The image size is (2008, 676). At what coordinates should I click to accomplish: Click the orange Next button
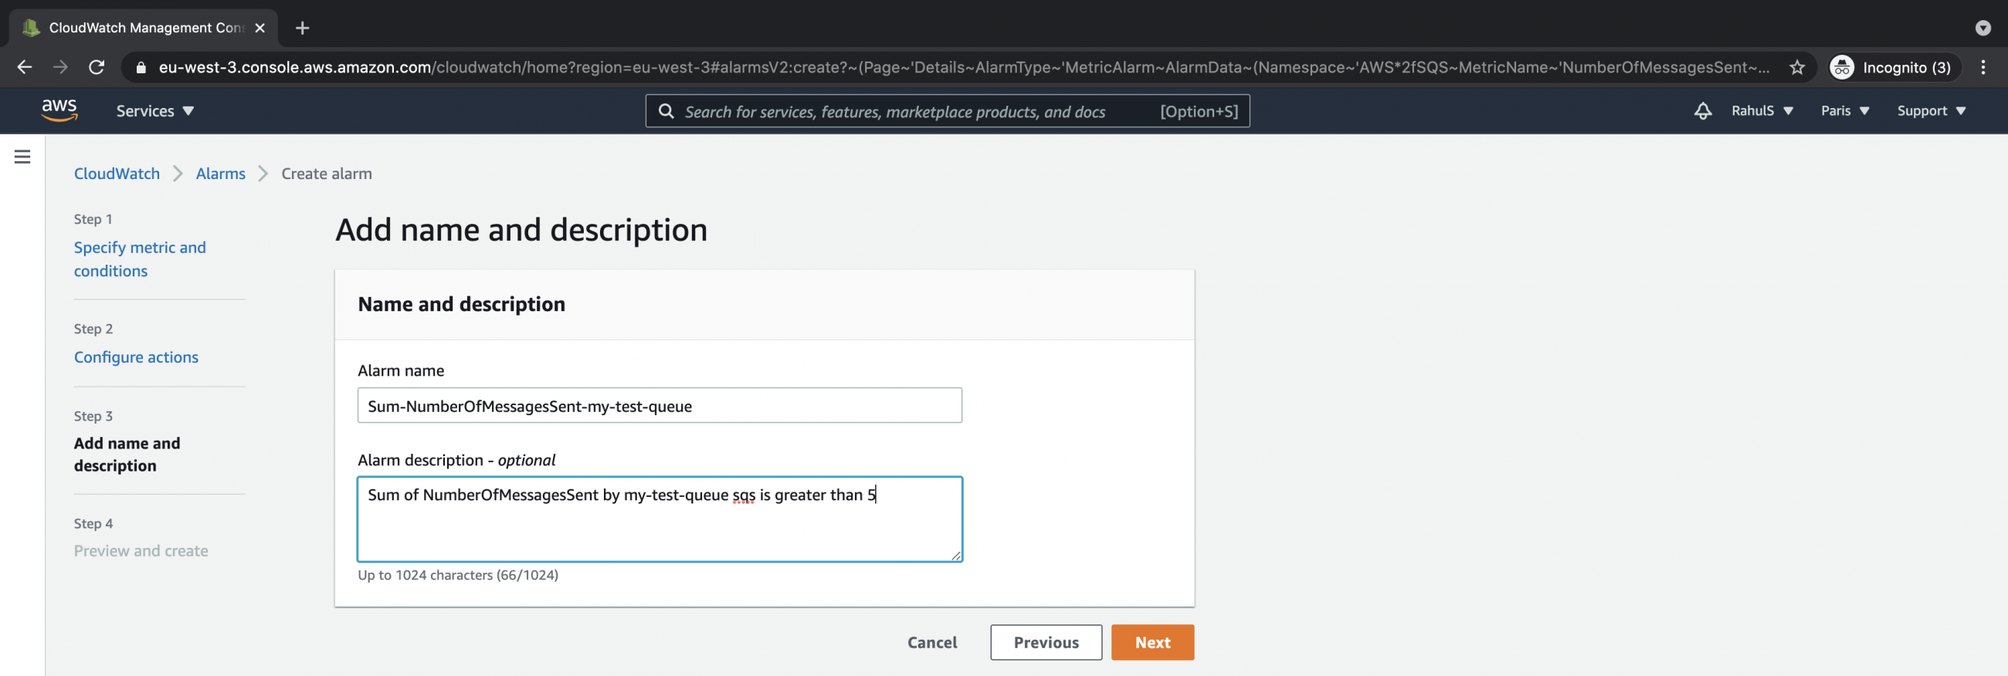click(x=1152, y=643)
